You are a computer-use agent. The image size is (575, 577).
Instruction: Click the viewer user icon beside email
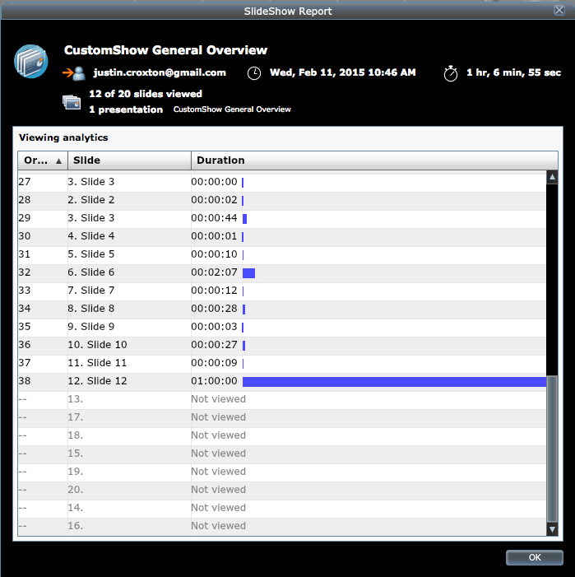point(74,73)
